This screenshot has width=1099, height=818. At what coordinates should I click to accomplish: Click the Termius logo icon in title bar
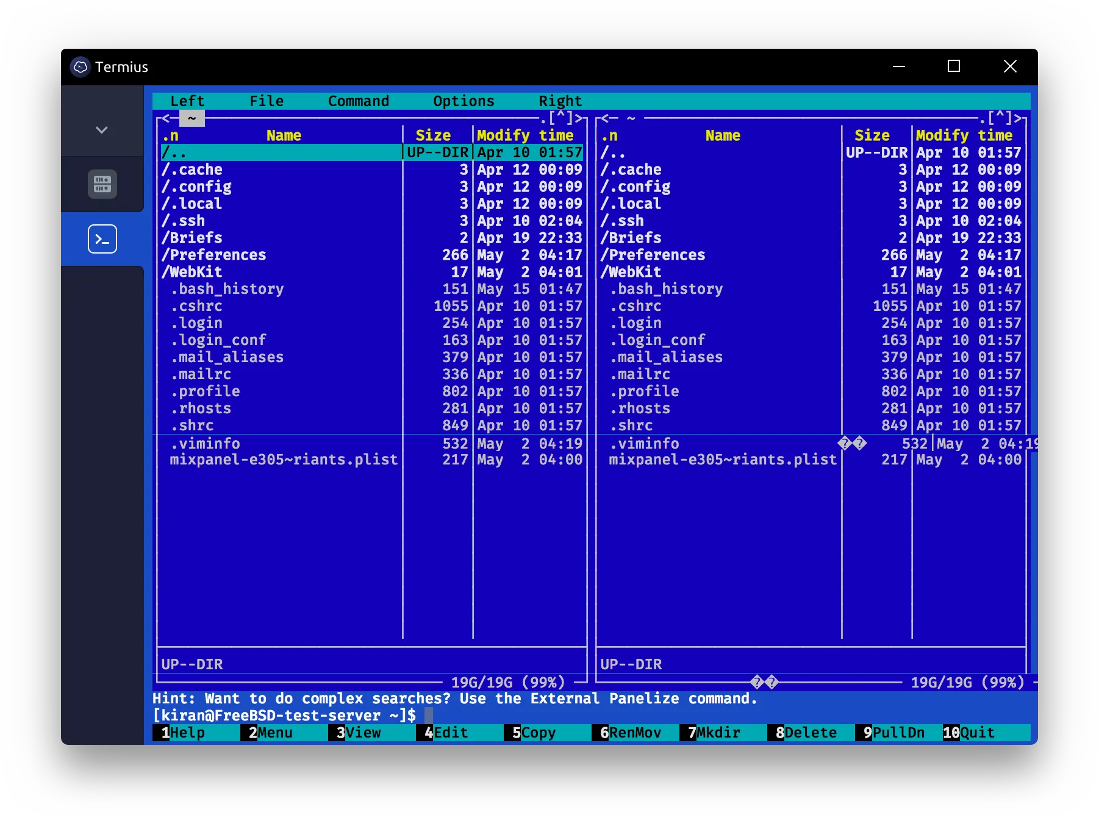(x=81, y=66)
